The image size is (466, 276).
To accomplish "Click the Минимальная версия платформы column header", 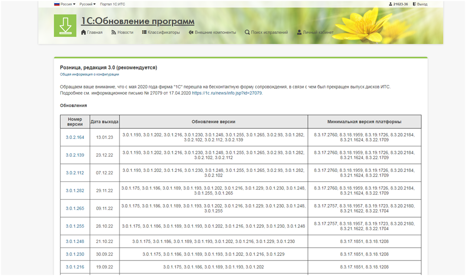I will (365, 122).
